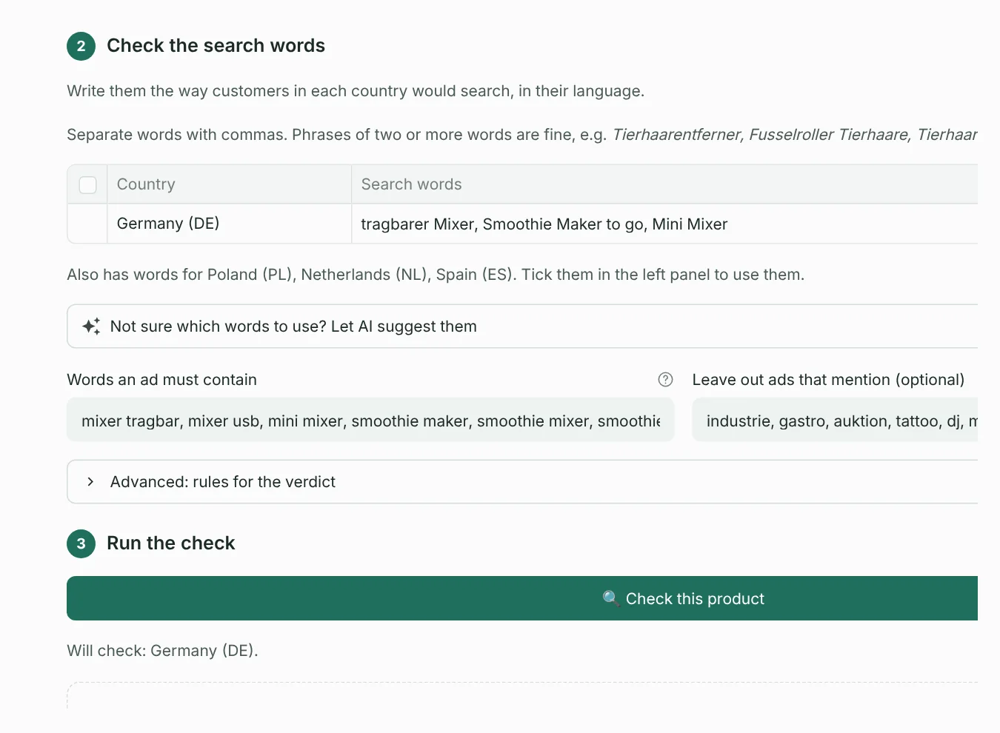Select the Germany (DE) country cell
Viewport: 1000px width, 733px height.
tap(230, 224)
